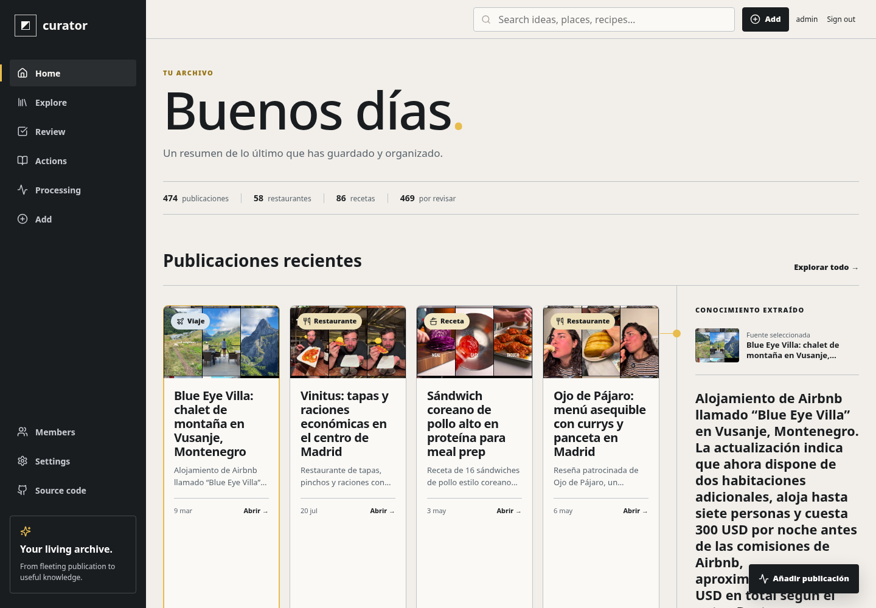The height and width of the screenshot is (608, 876).
Task: Click the Review checkbox icon
Action: tap(23, 131)
